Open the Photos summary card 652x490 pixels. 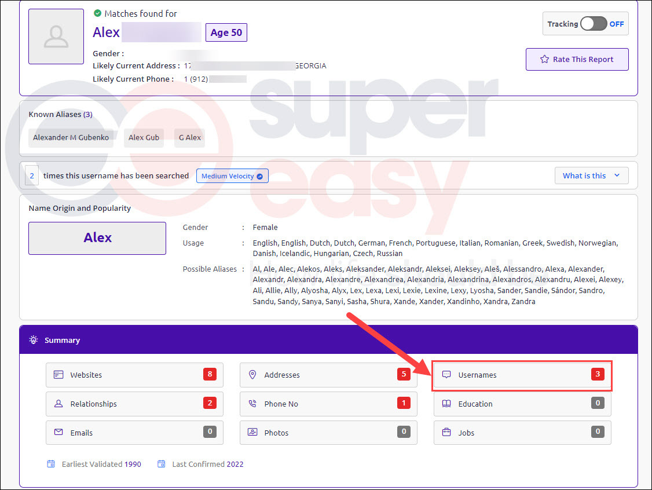click(328, 433)
